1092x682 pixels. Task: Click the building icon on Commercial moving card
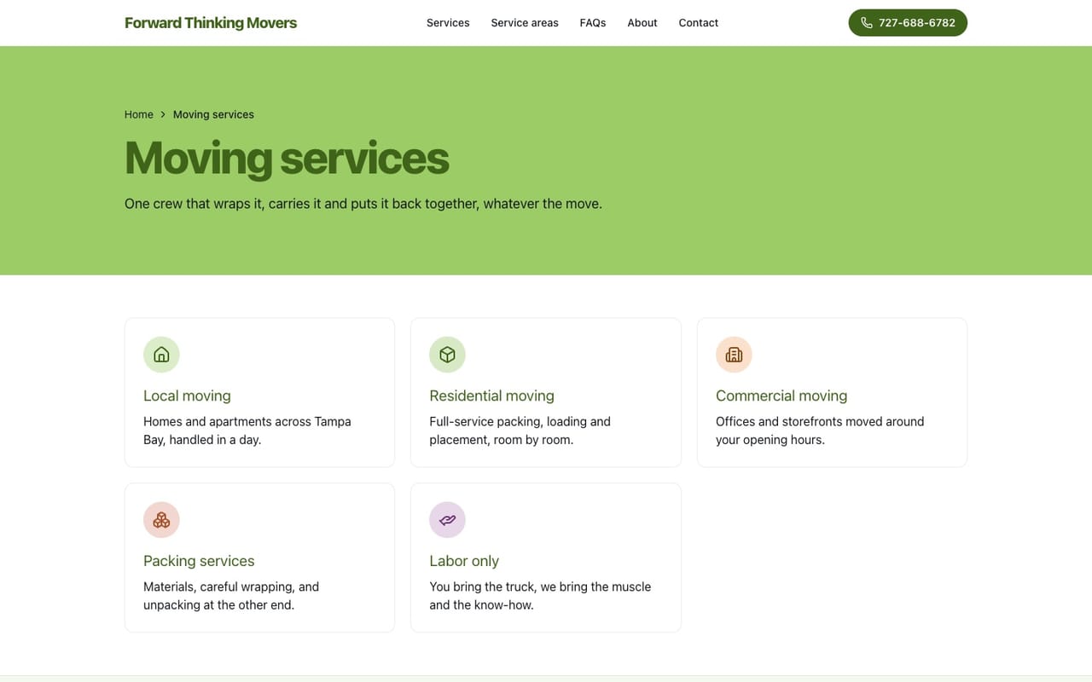(x=734, y=355)
